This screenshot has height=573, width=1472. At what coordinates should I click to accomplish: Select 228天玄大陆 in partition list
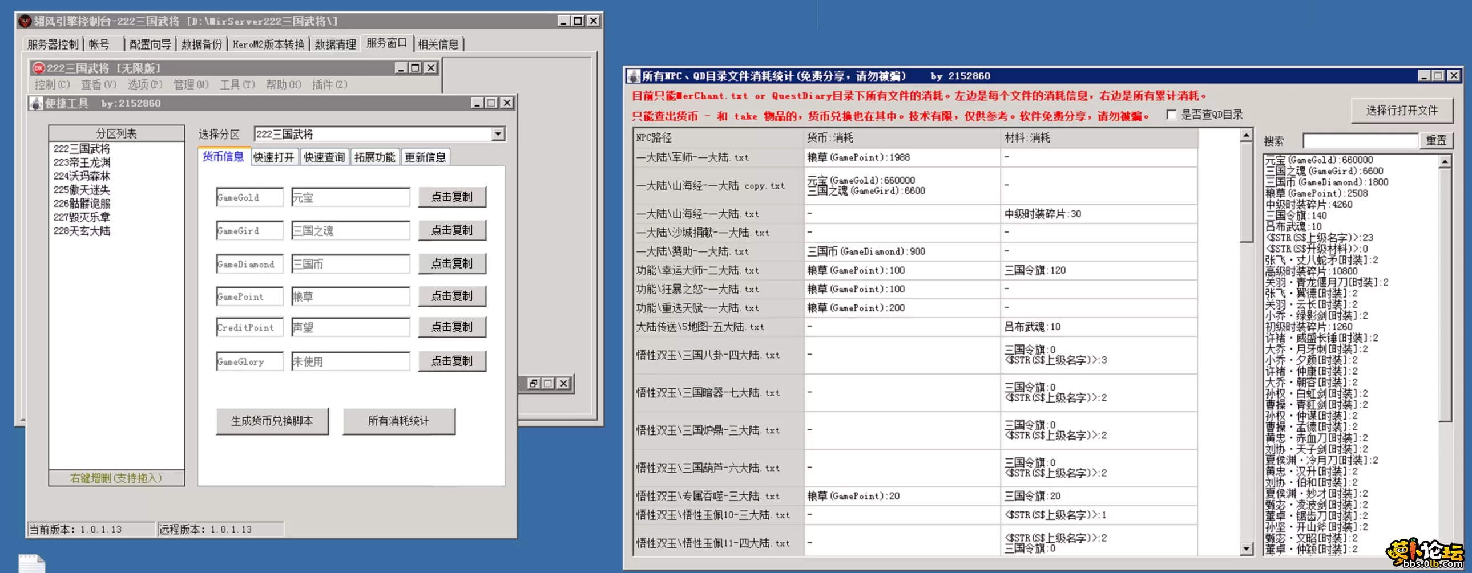click(x=82, y=231)
